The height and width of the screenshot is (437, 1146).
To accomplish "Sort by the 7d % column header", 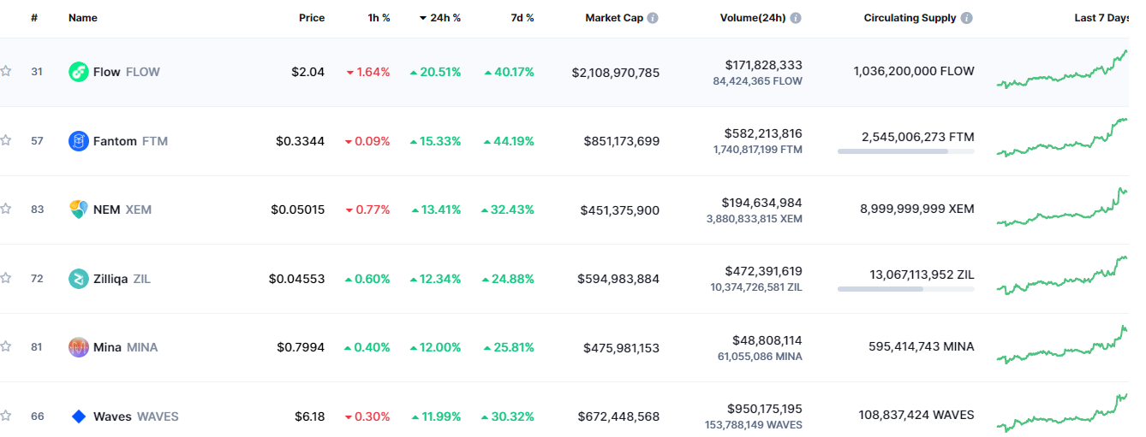I will 522,18.
